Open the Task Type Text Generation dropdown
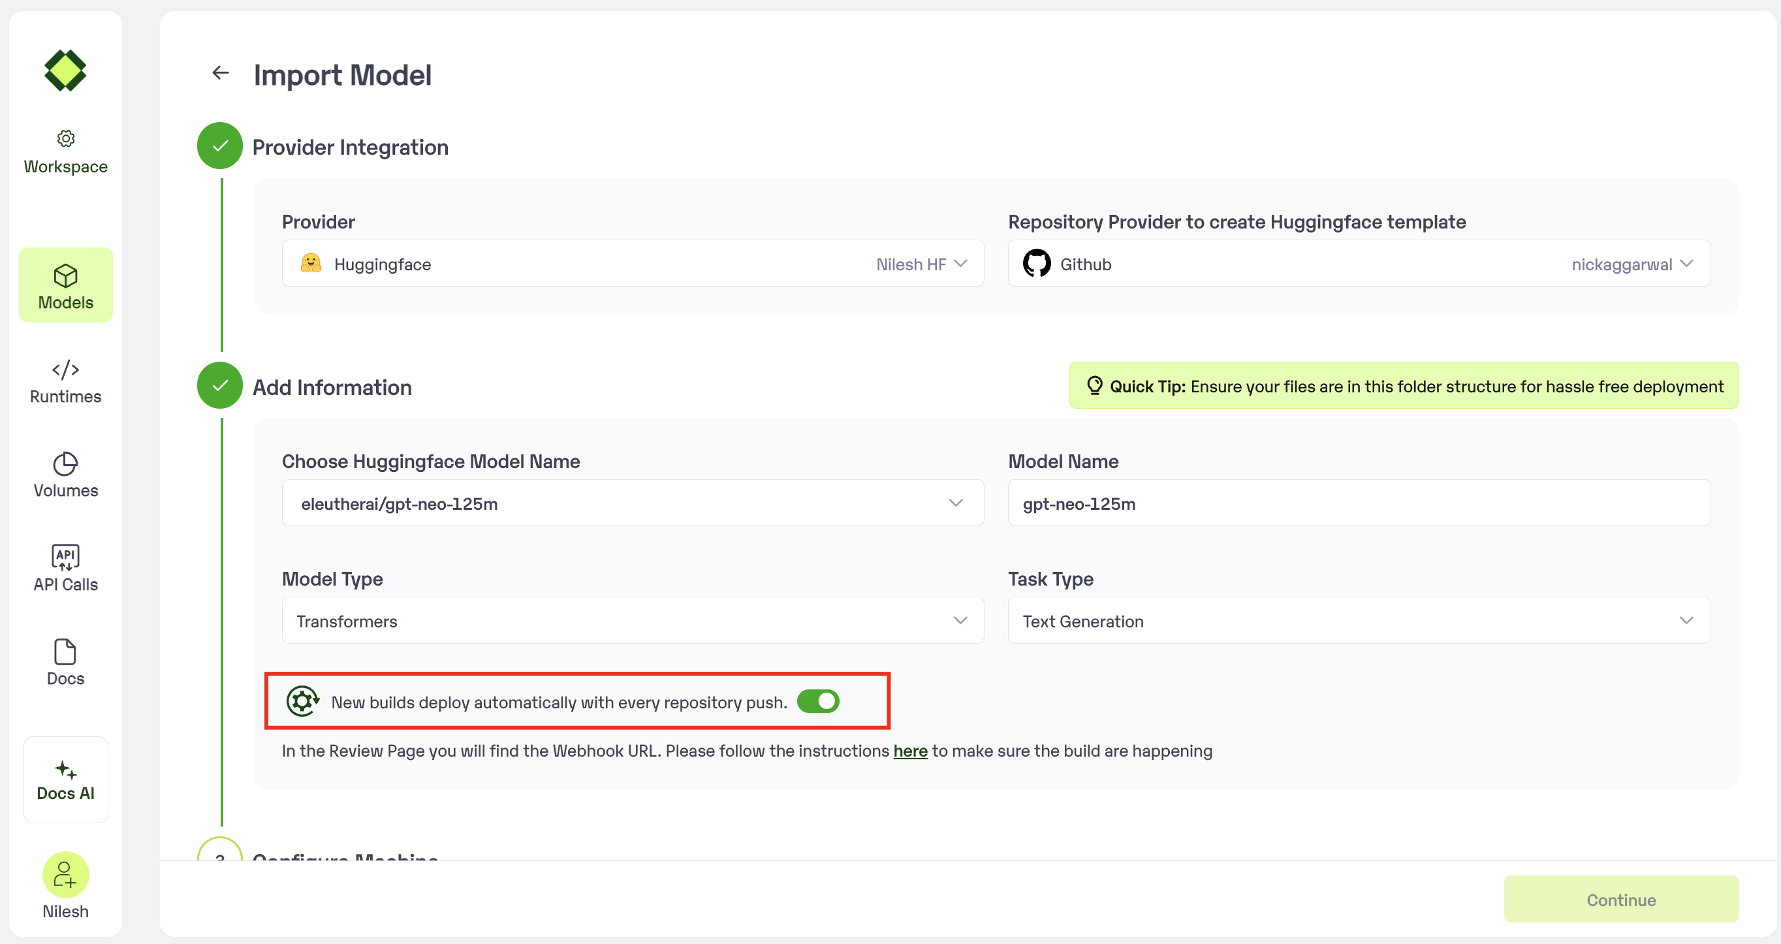 pos(1686,621)
